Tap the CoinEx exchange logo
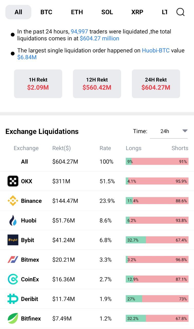 (x=13, y=279)
